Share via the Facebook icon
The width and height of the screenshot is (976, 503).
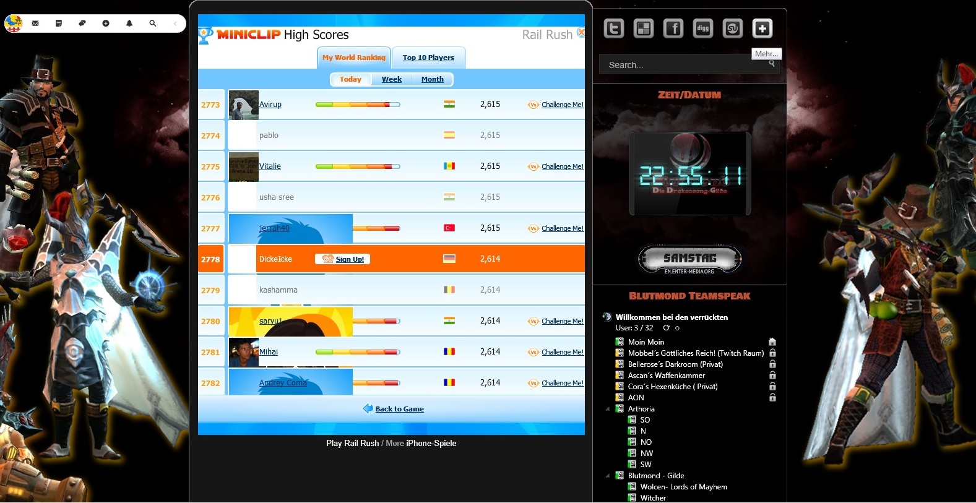[x=673, y=28]
